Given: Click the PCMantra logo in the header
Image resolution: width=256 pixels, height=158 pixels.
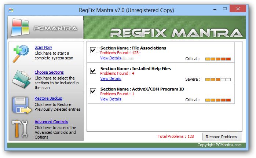Looking at the screenshot, I should pos(45,27).
